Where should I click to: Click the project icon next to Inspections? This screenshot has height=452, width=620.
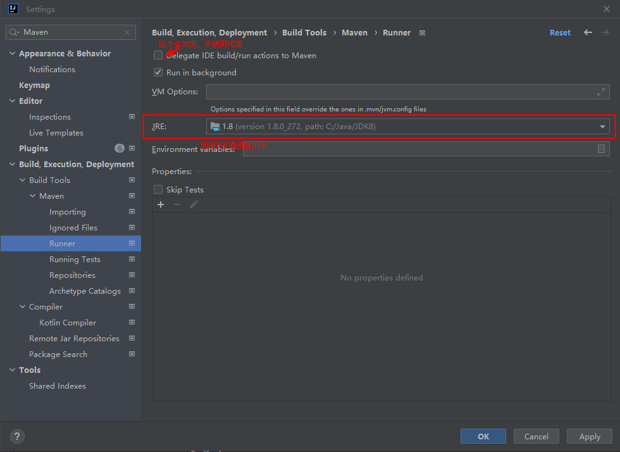point(132,116)
